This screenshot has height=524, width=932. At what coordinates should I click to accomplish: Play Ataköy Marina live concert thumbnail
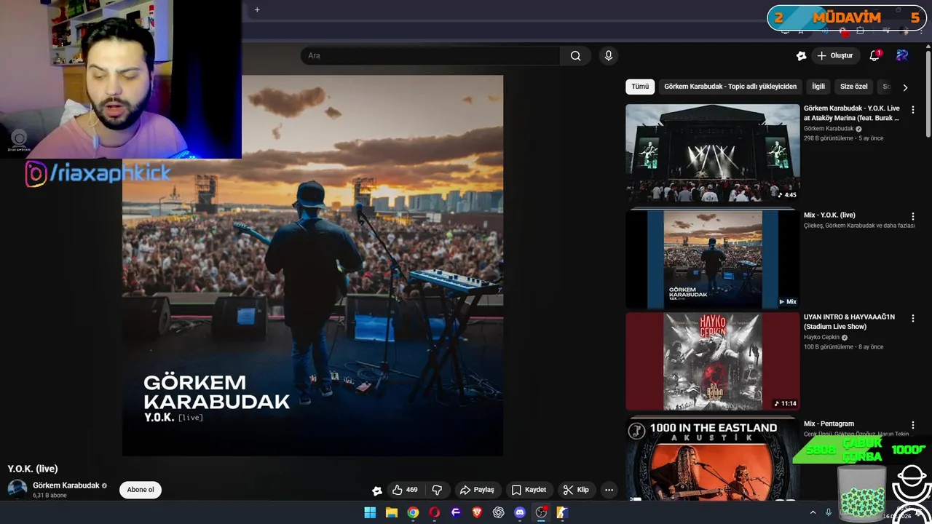[x=713, y=153]
